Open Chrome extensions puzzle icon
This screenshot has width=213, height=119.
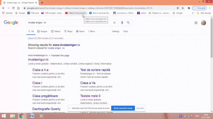(189, 8)
